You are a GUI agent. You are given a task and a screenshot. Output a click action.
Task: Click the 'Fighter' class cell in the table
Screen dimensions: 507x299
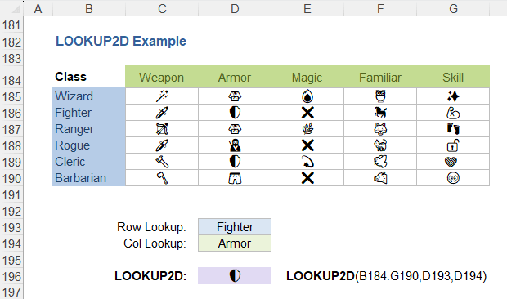[x=89, y=113]
